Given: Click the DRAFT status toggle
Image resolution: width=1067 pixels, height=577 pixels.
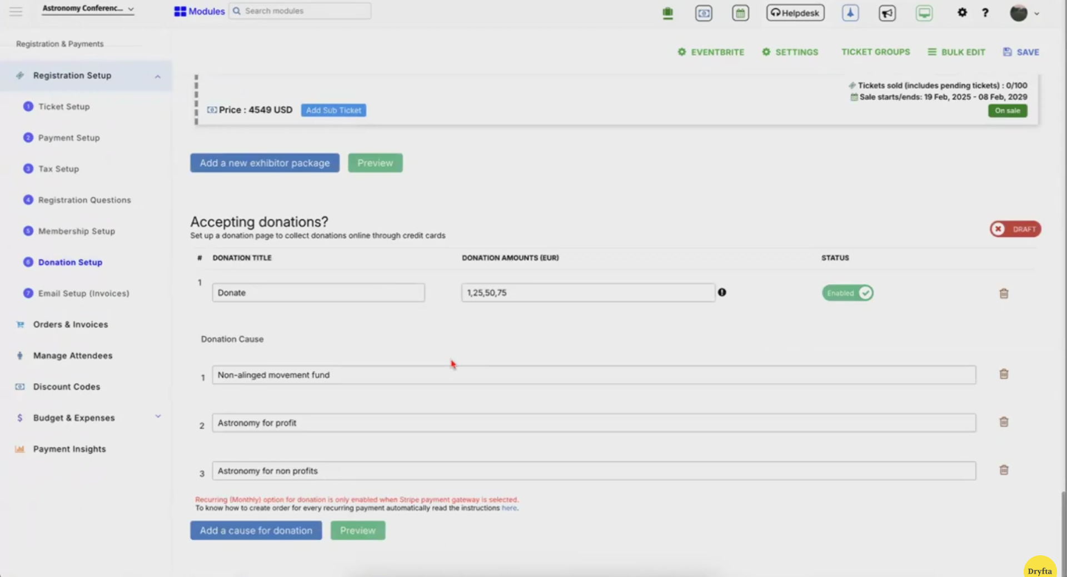Looking at the screenshot, I should (1015, 229).
